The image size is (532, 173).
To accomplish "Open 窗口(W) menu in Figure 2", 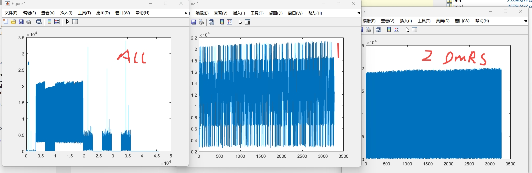I will [295, 13].
